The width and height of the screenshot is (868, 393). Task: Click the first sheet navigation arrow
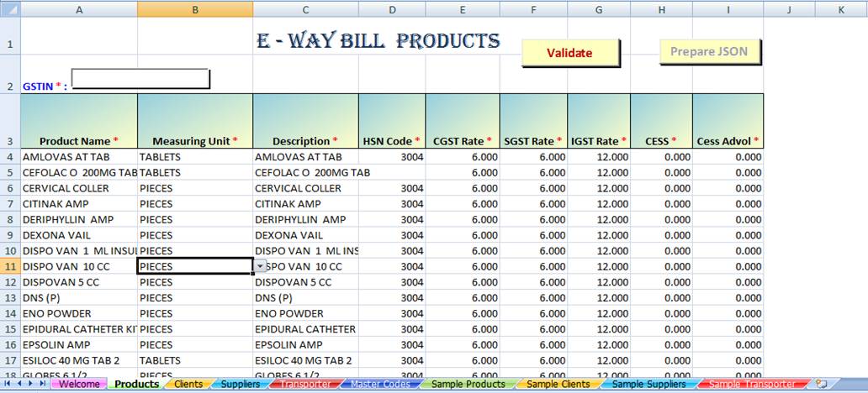(x=8, y=384)
